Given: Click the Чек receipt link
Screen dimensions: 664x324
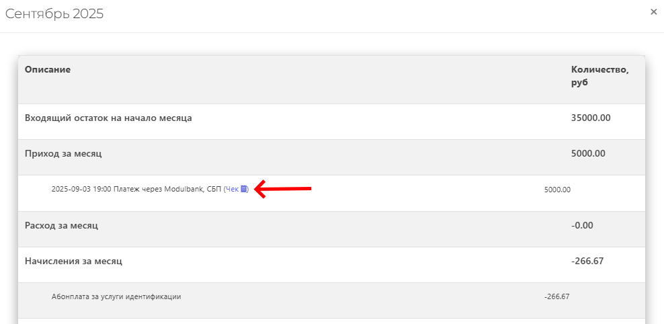Looking at the screenshot, I should tap(232, 190).
